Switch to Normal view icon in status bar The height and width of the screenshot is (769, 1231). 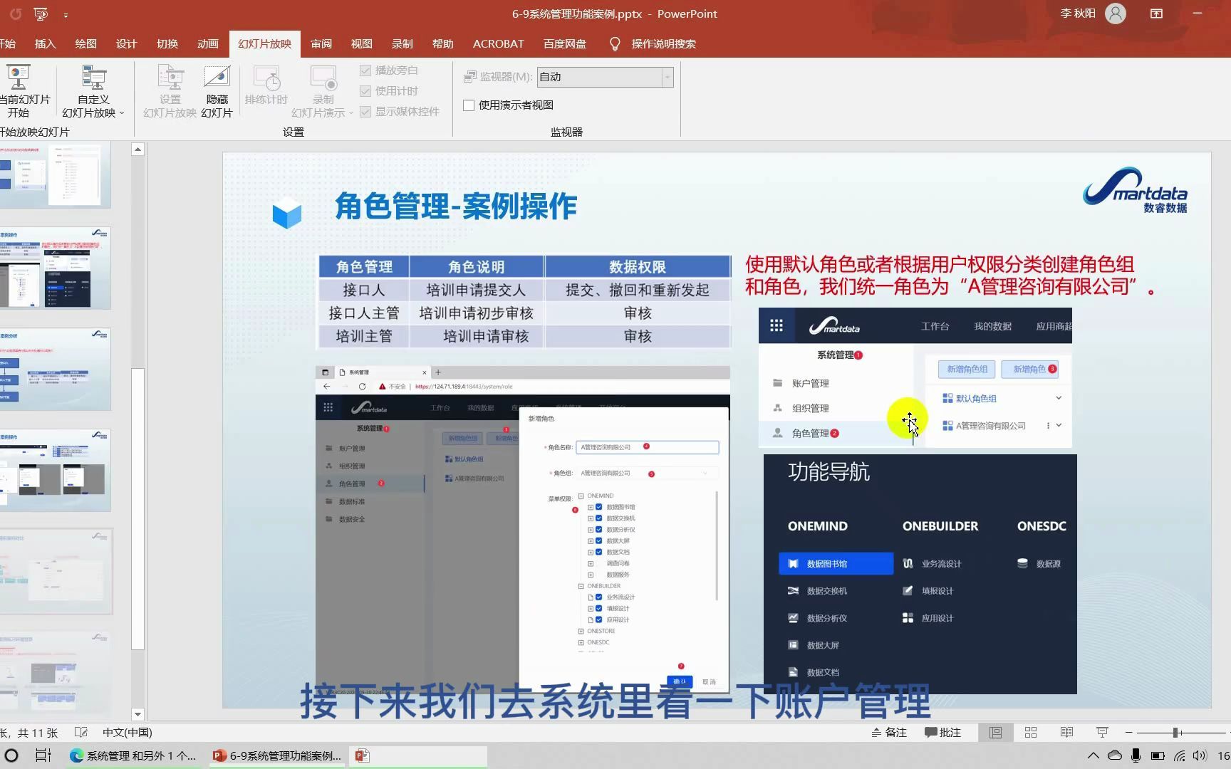point(995,732)
